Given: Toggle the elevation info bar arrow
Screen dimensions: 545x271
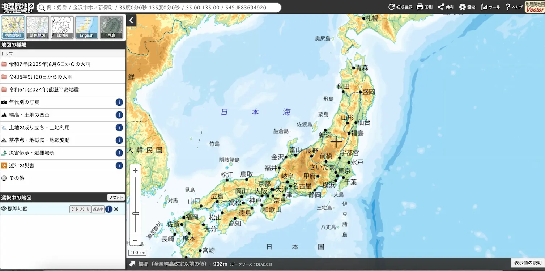Looking at the screenshot, I should point(132,264).
